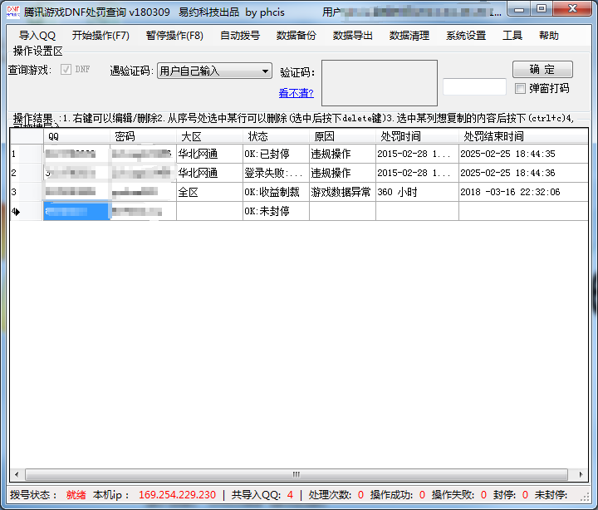Click the 360 小时 penalty cell
Screen dimensions: 598x510
417,192
